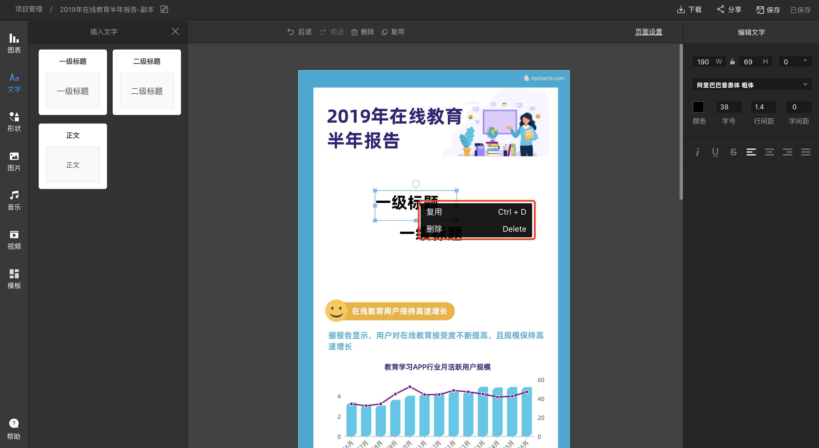Click the dycharts.com watermark logo
The image size is (819, 448).
coord(544,78)
